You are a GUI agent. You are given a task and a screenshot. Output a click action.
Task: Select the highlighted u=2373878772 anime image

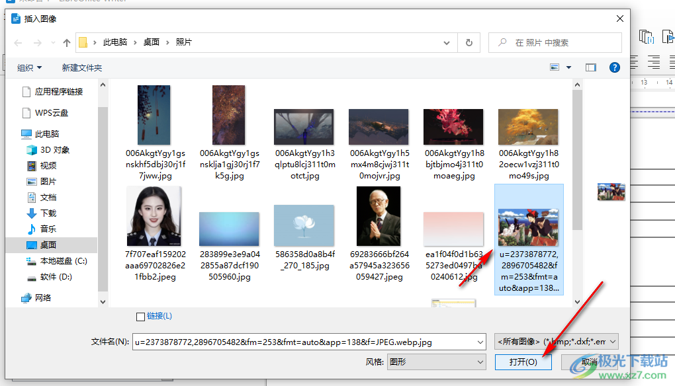point(529,239)
